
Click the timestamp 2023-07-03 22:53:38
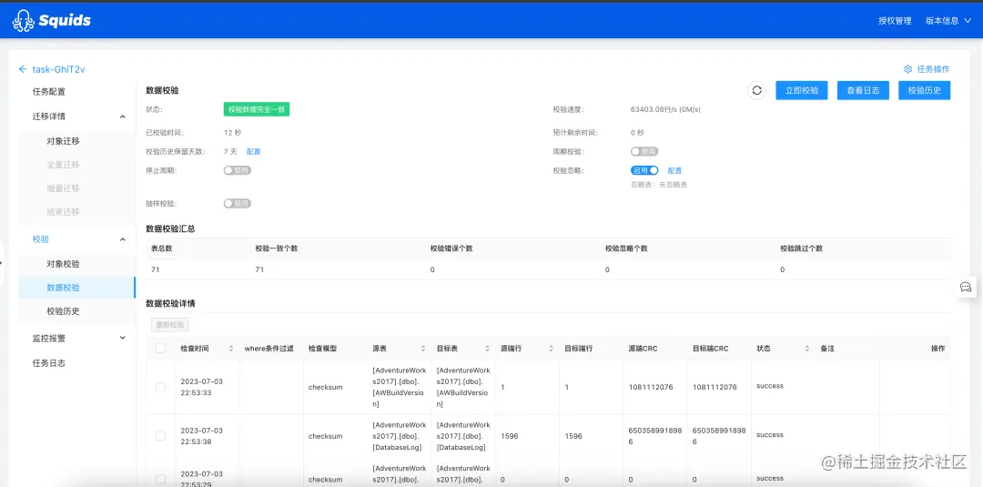click(201, 436)
